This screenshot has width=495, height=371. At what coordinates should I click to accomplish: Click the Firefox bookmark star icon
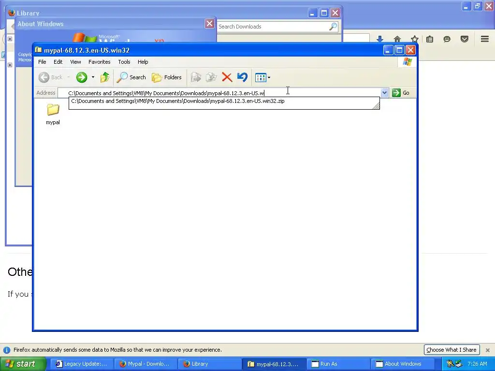pyautogui.click(x=414, y=39)
